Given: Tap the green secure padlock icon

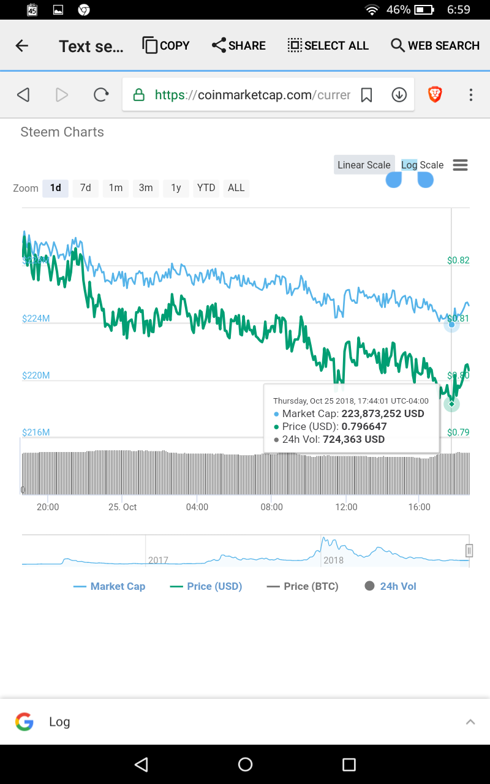Looking at the screenshot, I should click(139, 95).
